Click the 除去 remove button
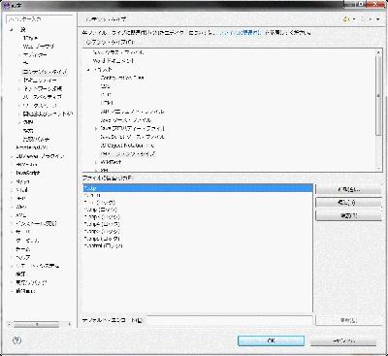Image resolution: width=388 pixels, height=356 pixels. pyautogui.click(x=348, y=215)
